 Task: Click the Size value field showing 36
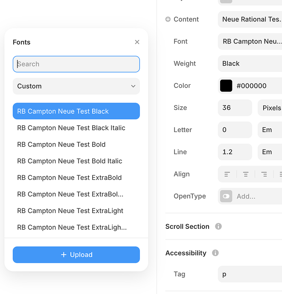click(235, 108)
